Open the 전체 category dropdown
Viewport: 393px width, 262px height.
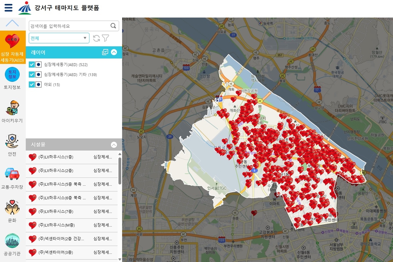(59, 38)
